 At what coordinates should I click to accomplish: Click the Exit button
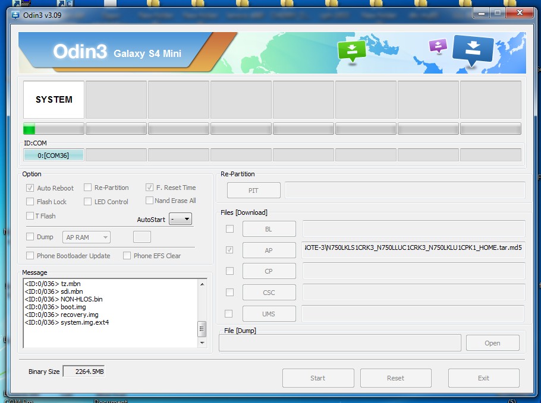pyautogui.click(x=484, y=378)
